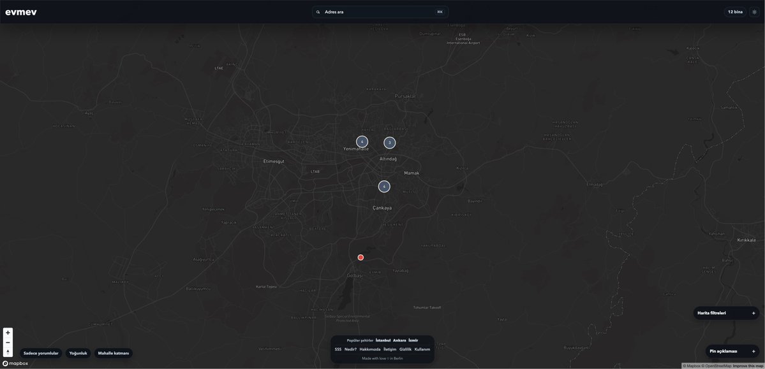This screenshot has height=369, width=765.
Task: Select the red pin north of Gölbaşı
Action: click(x=360, y=257)
